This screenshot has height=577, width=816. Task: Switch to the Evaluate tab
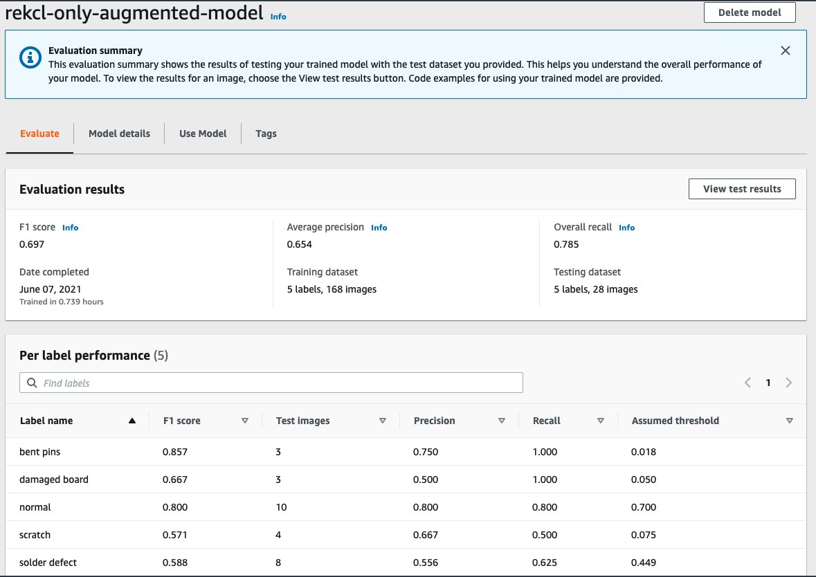(39, 134)
